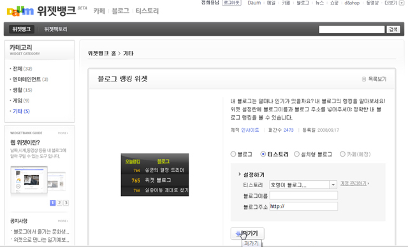Click the 검색 search button

393,29
